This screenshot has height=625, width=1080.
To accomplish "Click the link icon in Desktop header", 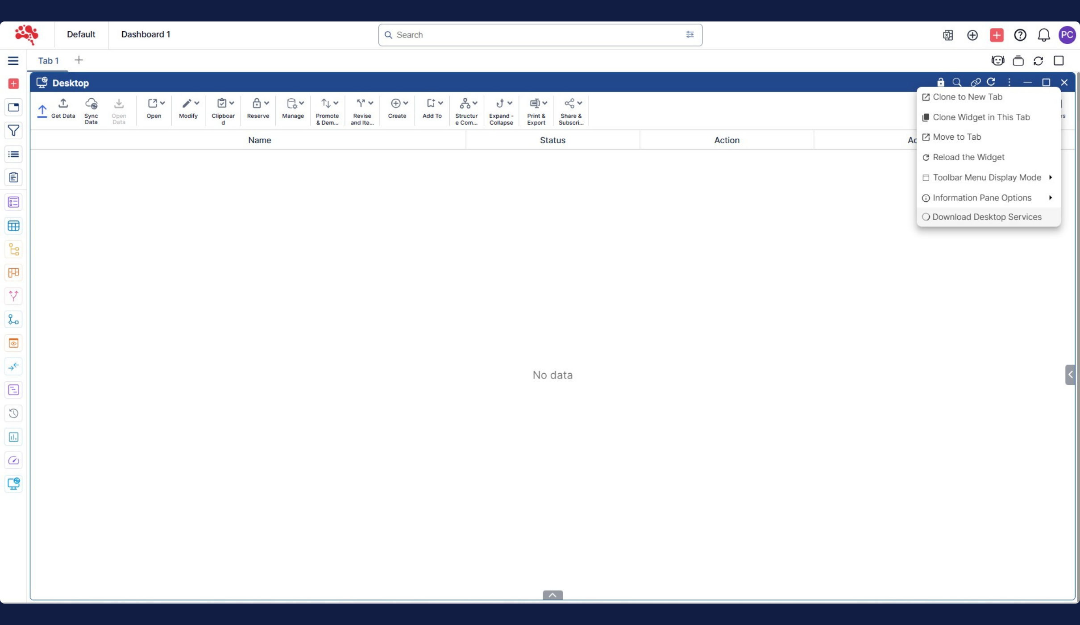I will [975, 83].
